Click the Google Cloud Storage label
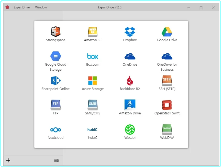This screenshot has width=221, height=167. click(56, 67)
